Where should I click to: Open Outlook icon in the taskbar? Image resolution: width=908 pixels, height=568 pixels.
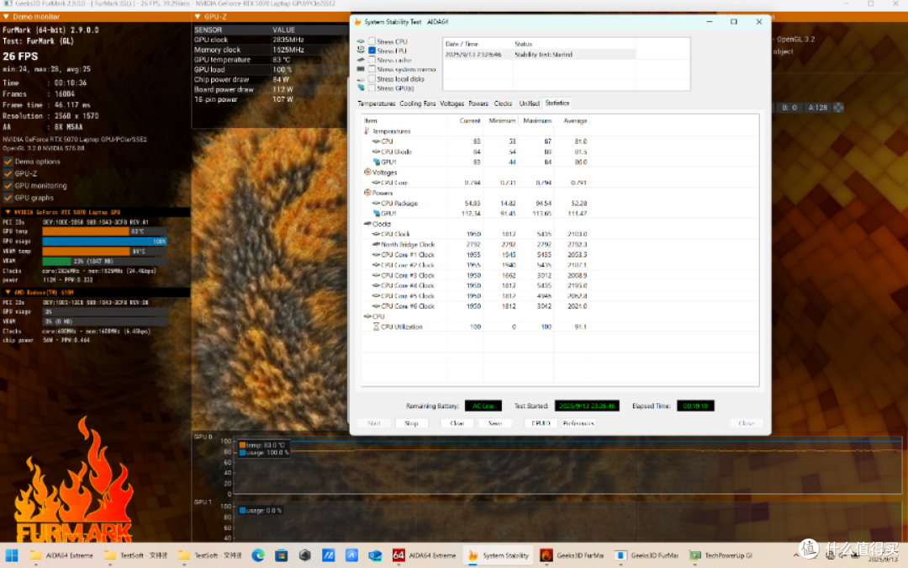click(x=375, y=555)
